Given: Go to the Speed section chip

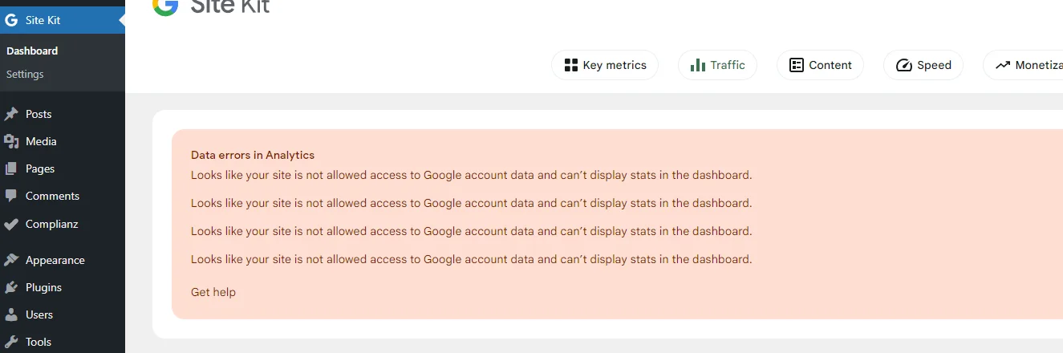Looking at the screenshot, I should pyautogui.click(x=923, y=65).
